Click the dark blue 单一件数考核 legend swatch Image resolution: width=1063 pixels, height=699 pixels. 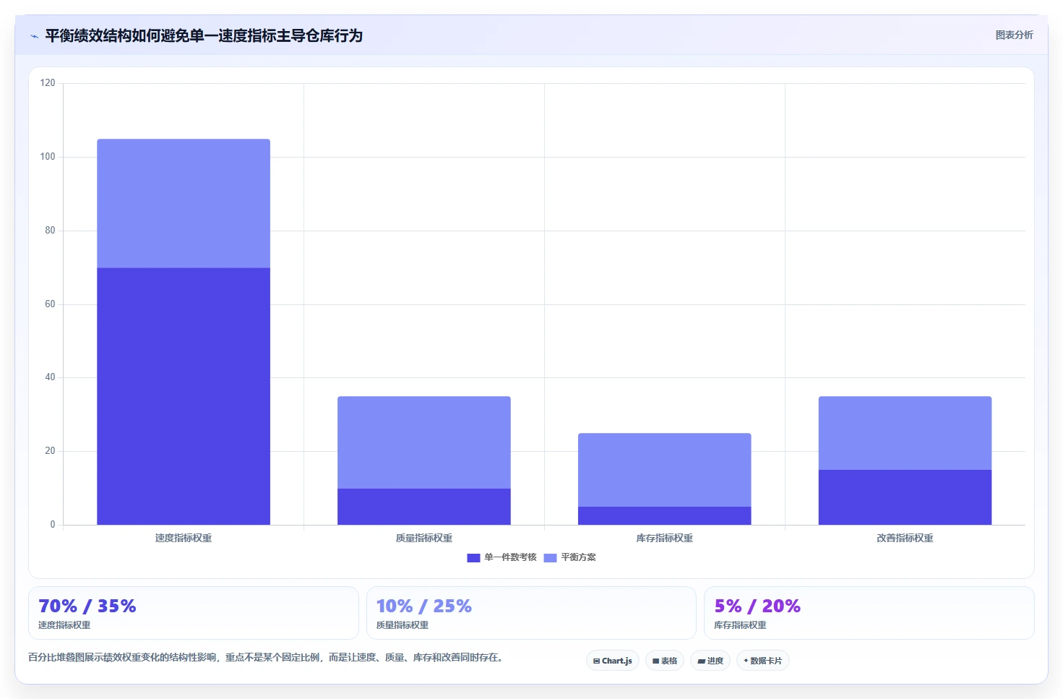click(x=473, y=557)
